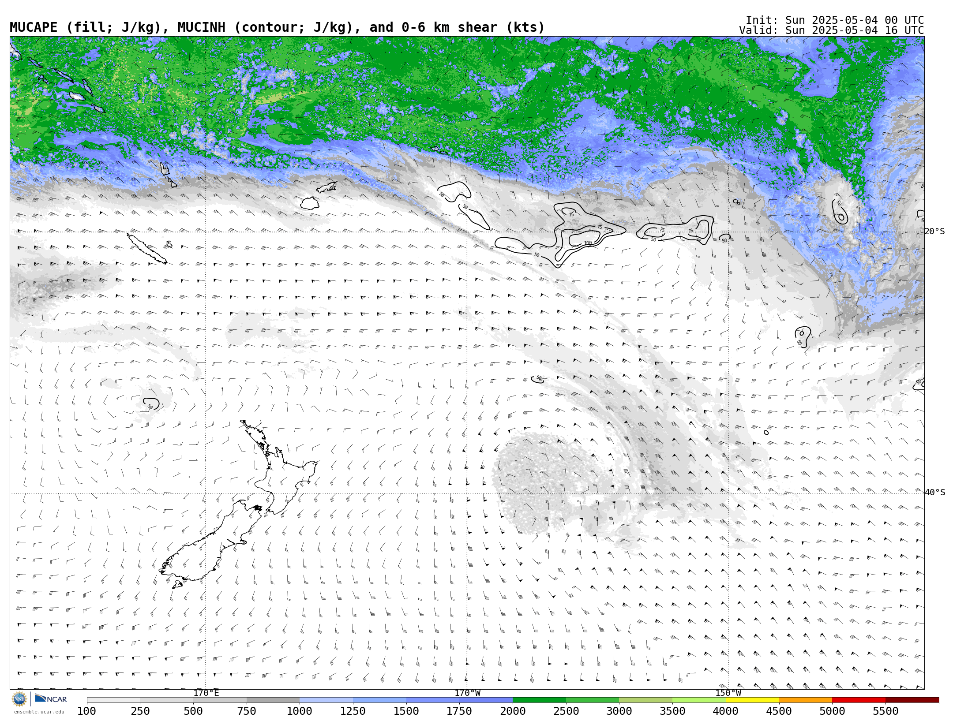Click the light gray 100-250 colorbar swatch
Screen dimensions: 953x717
pyautogui.click(x=113, y=700)
